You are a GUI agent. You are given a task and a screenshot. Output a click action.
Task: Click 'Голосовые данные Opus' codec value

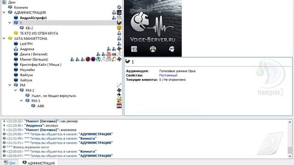177,71
